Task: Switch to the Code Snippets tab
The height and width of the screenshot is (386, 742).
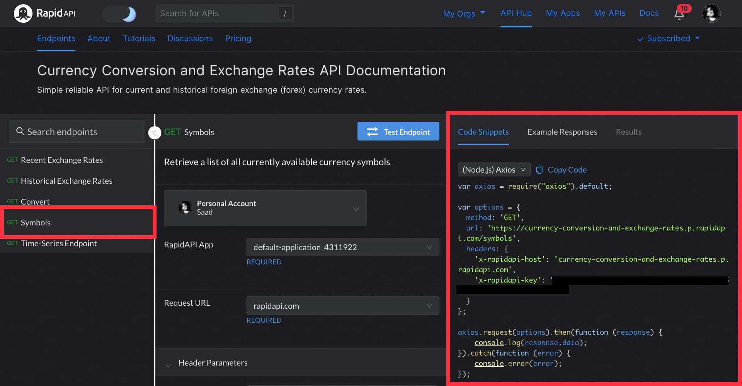Action: 483,132
